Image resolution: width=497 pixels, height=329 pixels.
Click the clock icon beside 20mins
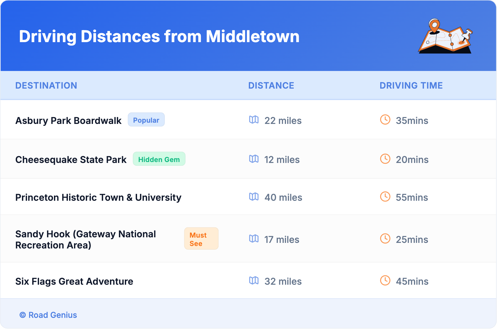coord(385,159)
